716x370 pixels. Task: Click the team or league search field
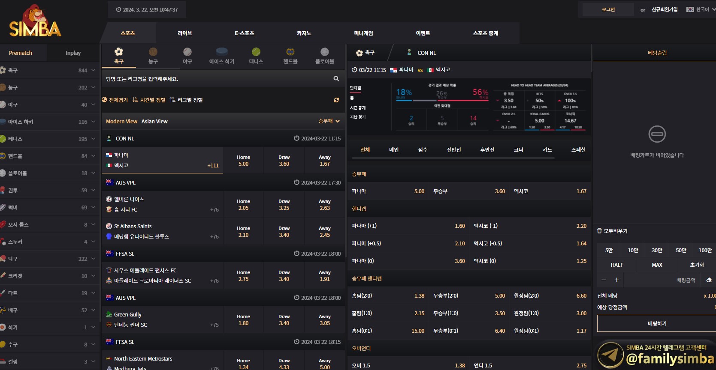(217, 79)
